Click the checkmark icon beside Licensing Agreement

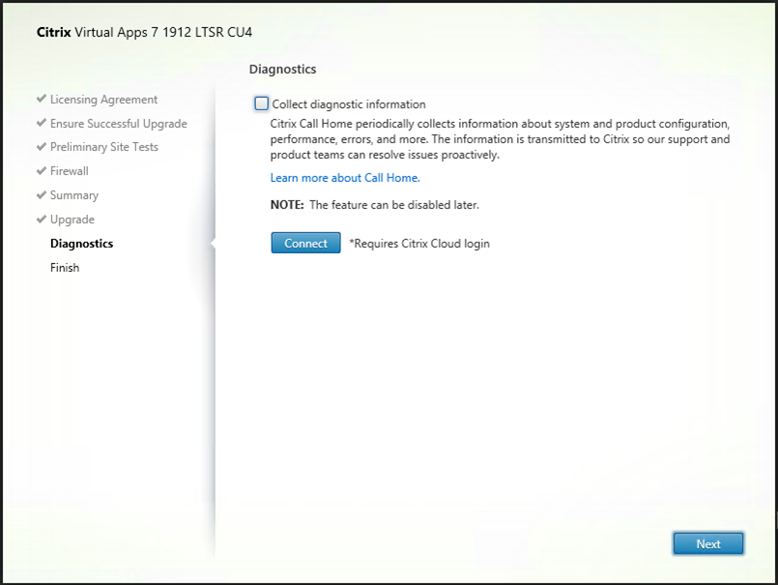coord(42,99)
